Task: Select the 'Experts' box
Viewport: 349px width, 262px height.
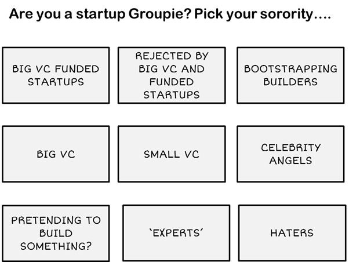Action: point(176,233)
